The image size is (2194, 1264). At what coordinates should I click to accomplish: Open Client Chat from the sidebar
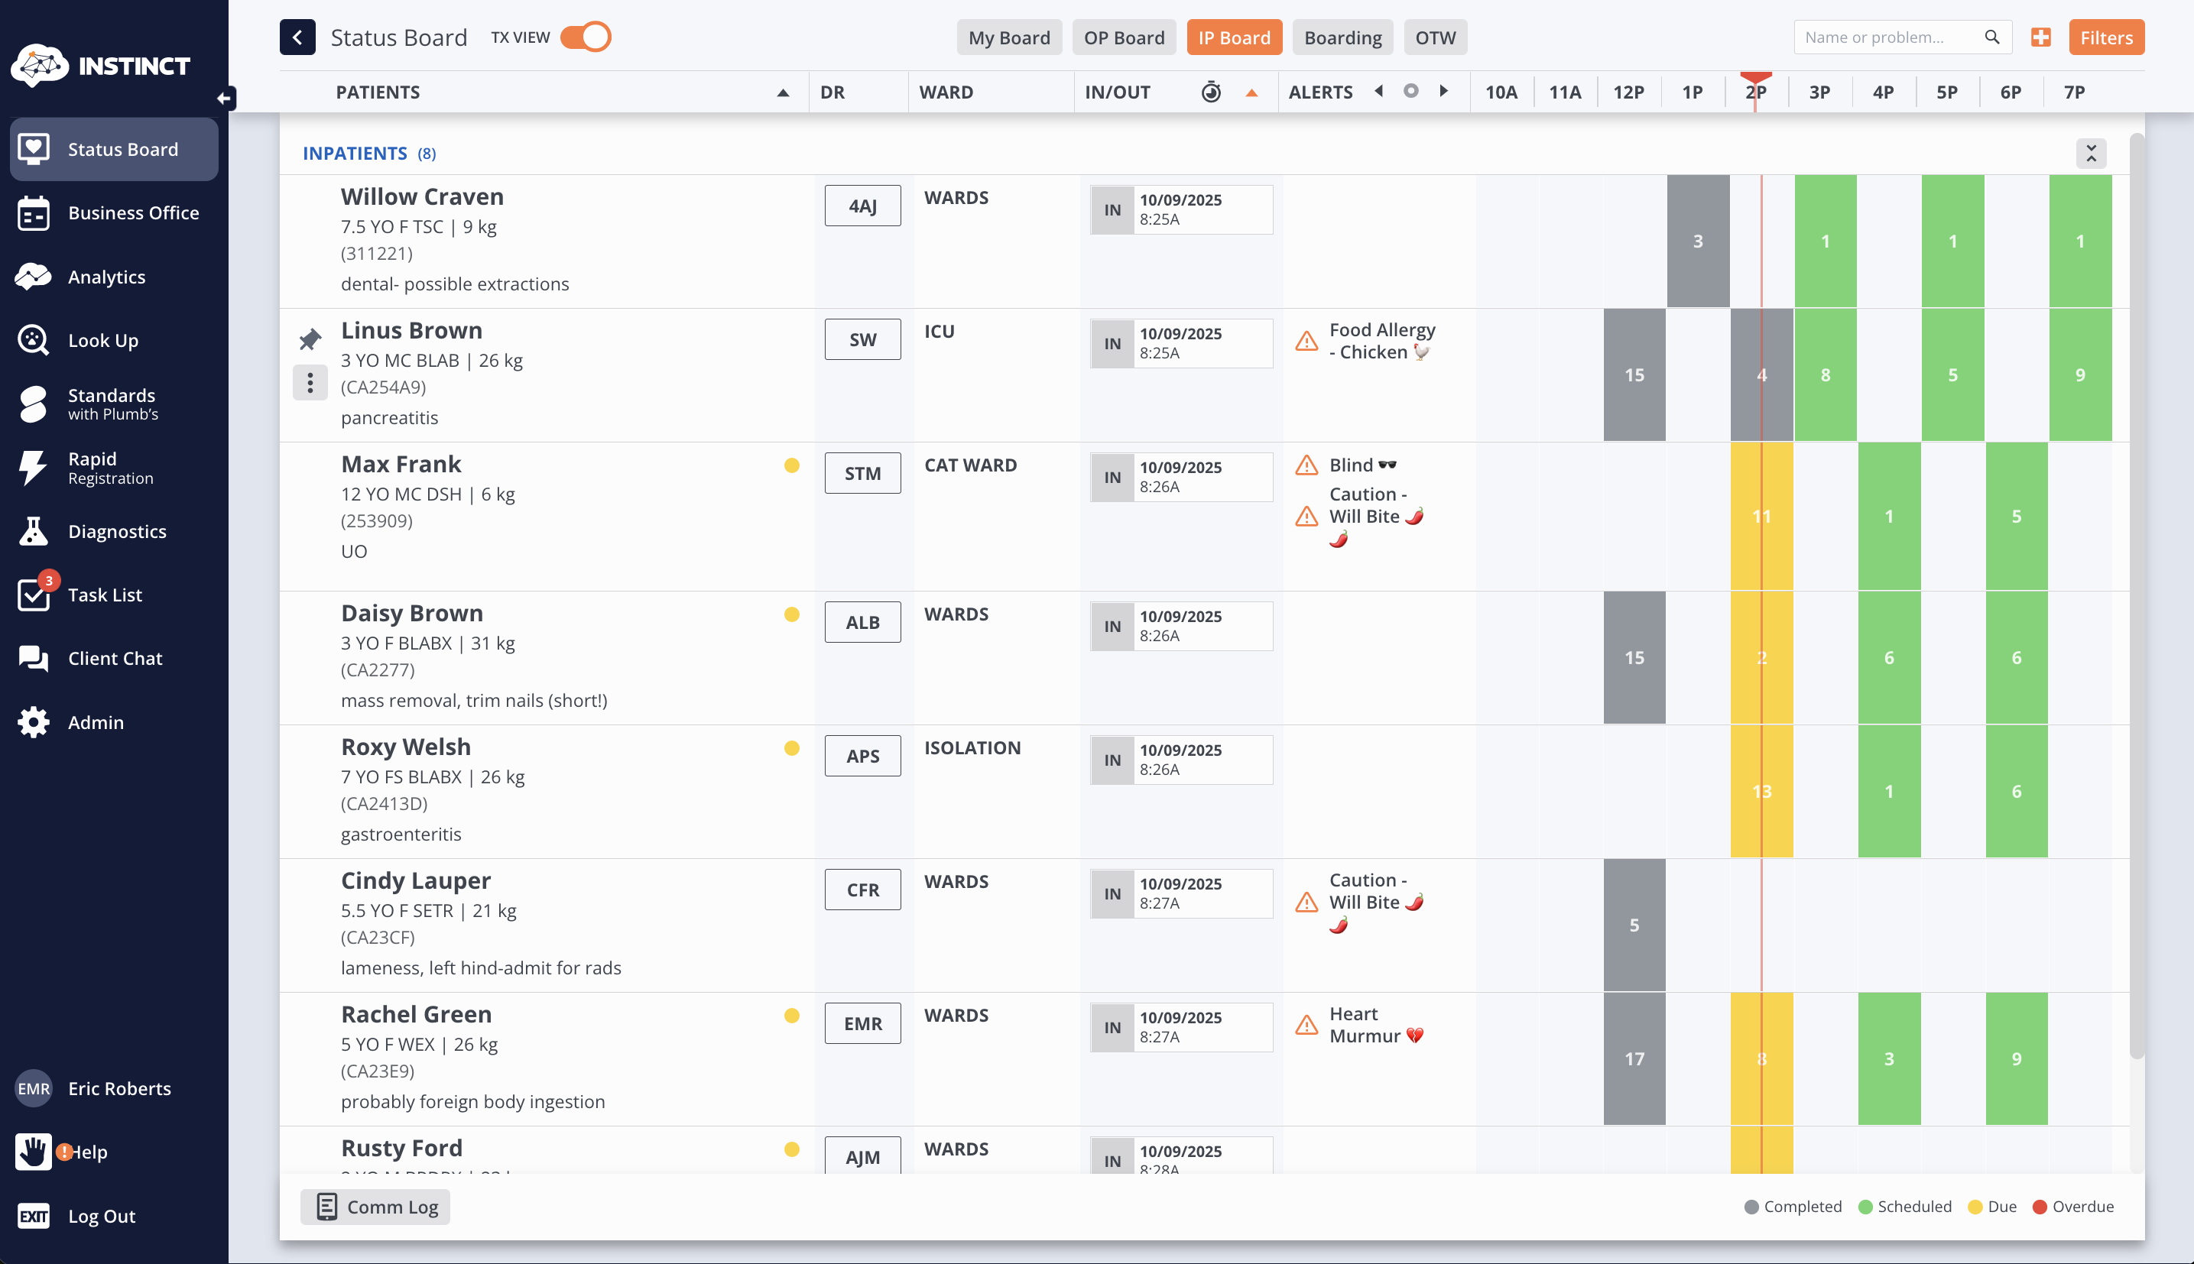[x=114, y=658]
